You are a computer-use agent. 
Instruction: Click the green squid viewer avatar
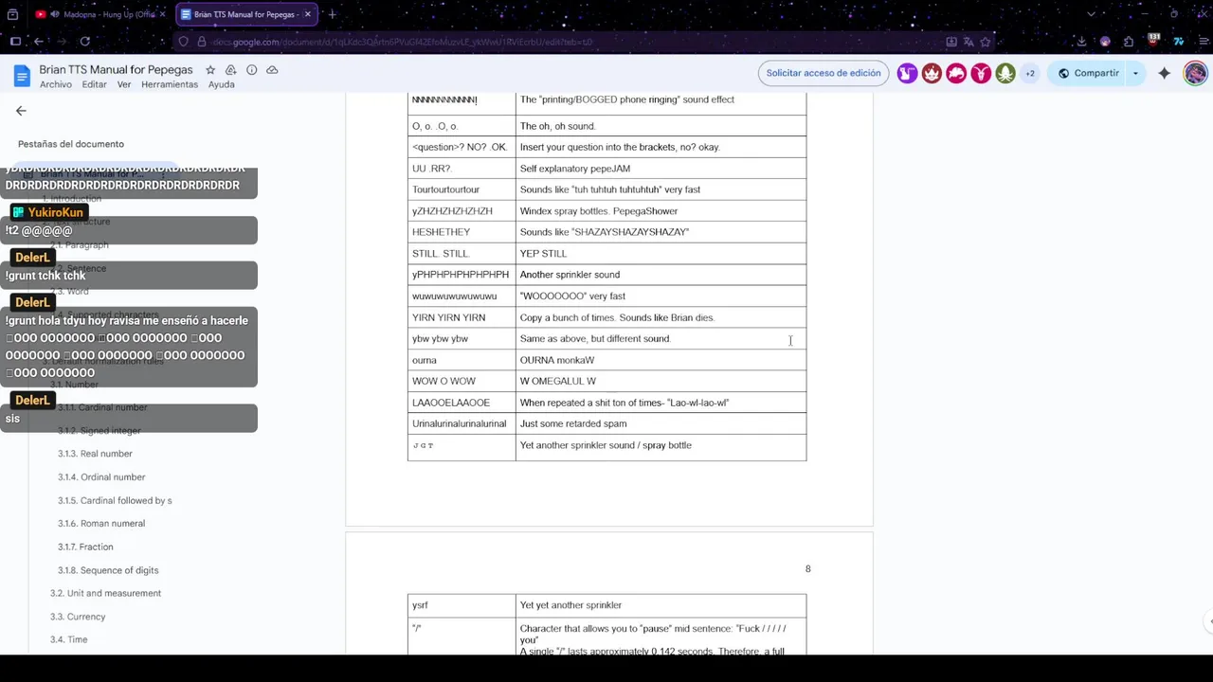tap(1005, 73)
